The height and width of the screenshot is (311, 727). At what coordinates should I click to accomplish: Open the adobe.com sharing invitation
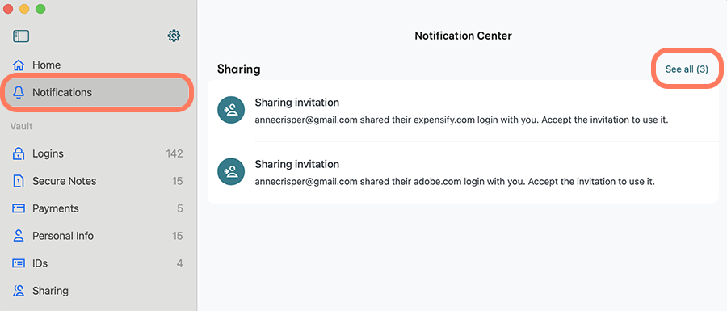[x=463, y=172]
